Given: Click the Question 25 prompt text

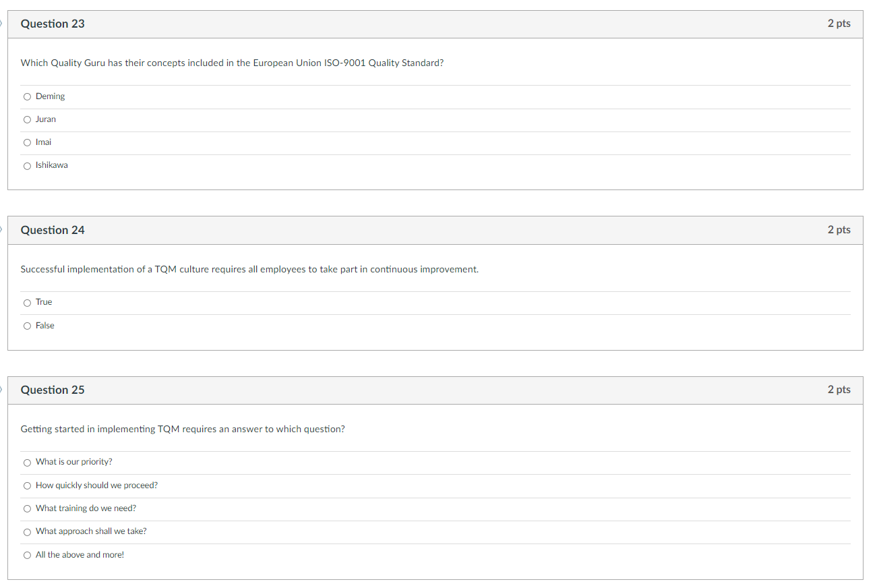Looking at the screenshot, I should 182,429.
